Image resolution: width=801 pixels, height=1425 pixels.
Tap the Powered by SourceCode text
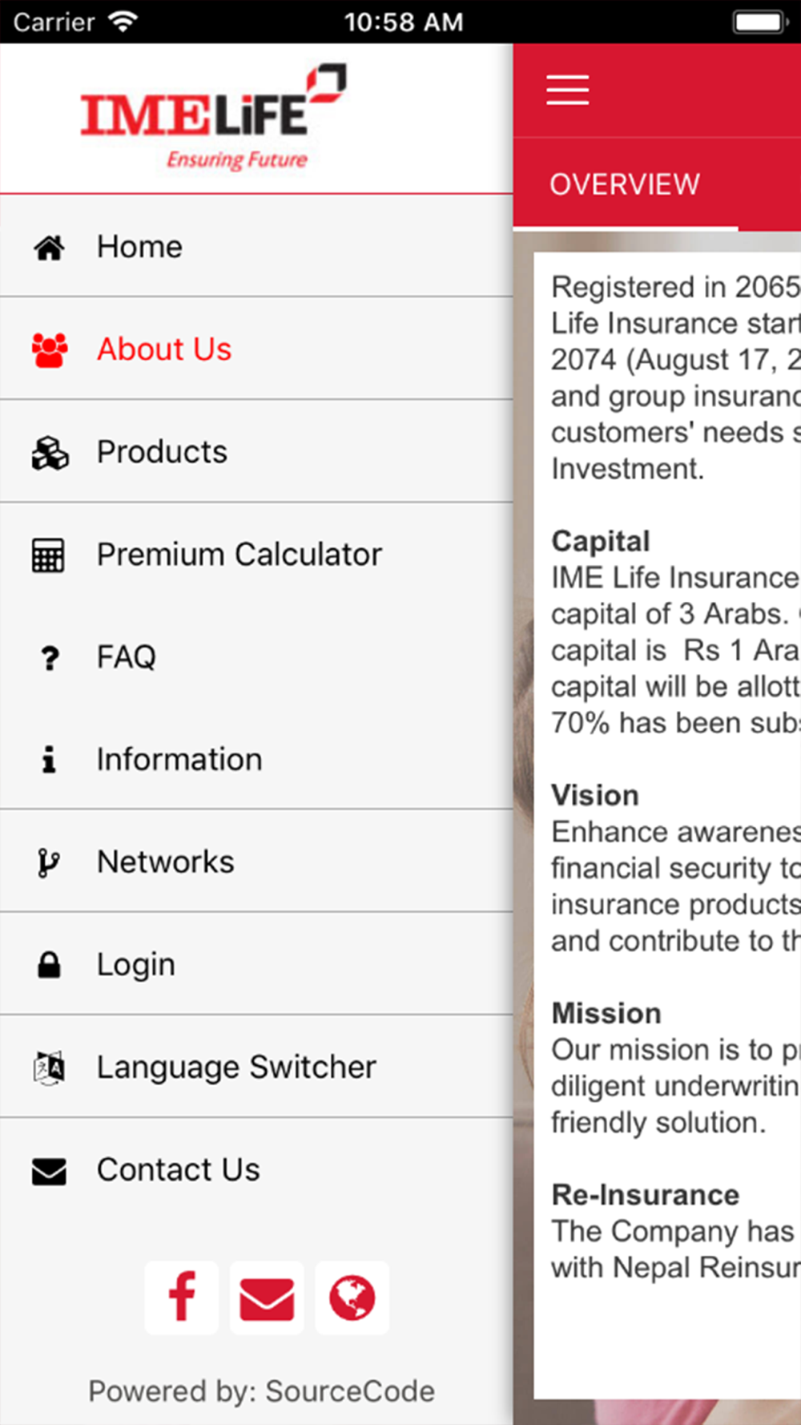[x=261, y=1391]
